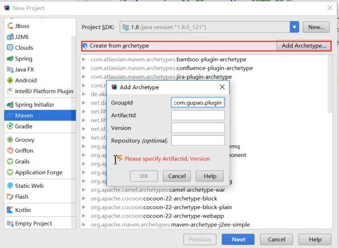Pick the Spring project type

(40, 58)
